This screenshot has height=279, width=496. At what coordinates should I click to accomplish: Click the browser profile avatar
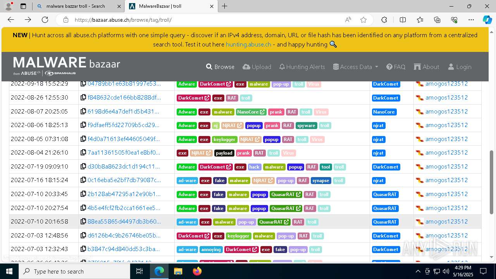click(x=9, y=6)
